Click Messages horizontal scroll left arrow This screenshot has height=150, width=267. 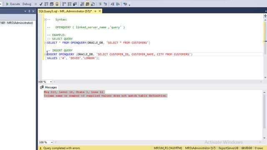[x=55, y=142]
